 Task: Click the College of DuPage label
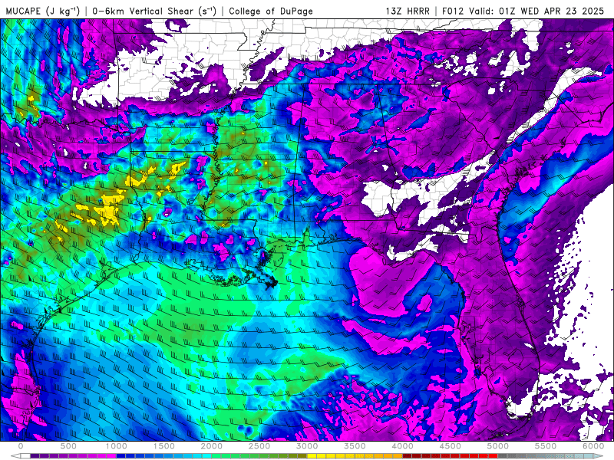[271, 11]
